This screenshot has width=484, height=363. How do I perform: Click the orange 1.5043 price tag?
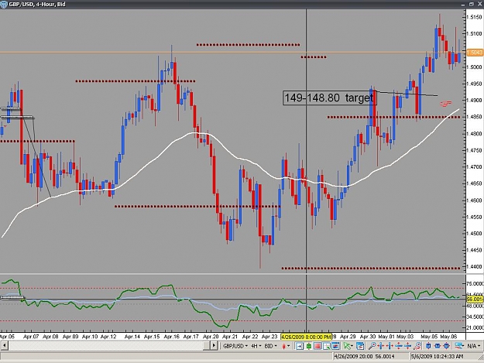(x=475, y=53)
